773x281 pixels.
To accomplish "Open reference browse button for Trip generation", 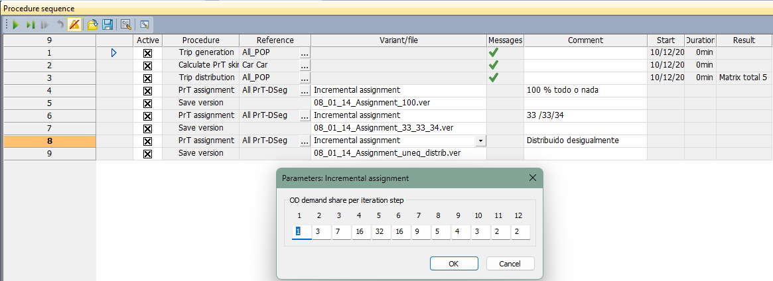I will (305, 52).
